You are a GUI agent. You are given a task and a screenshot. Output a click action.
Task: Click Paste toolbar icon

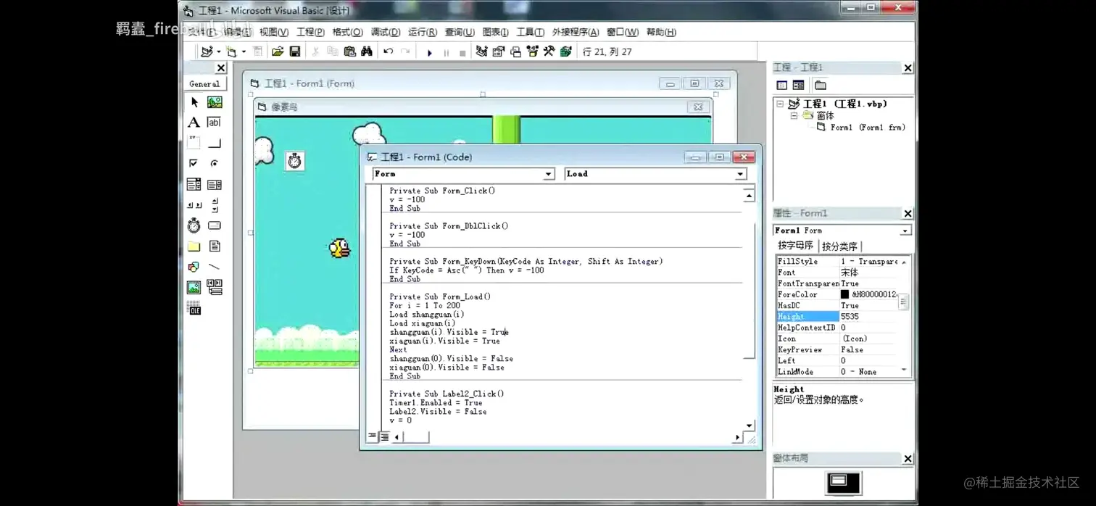[349, 51]
